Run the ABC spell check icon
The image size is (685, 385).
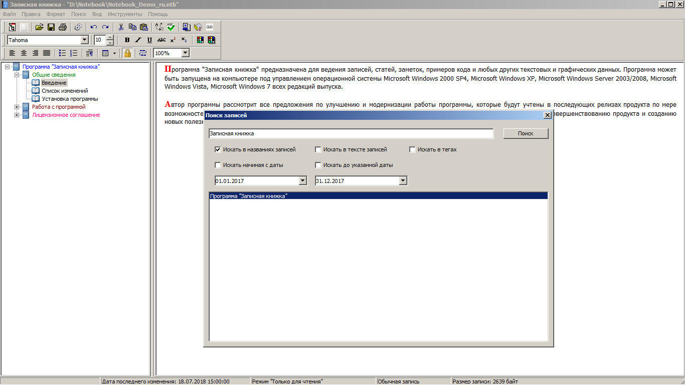tap(171, 27)
